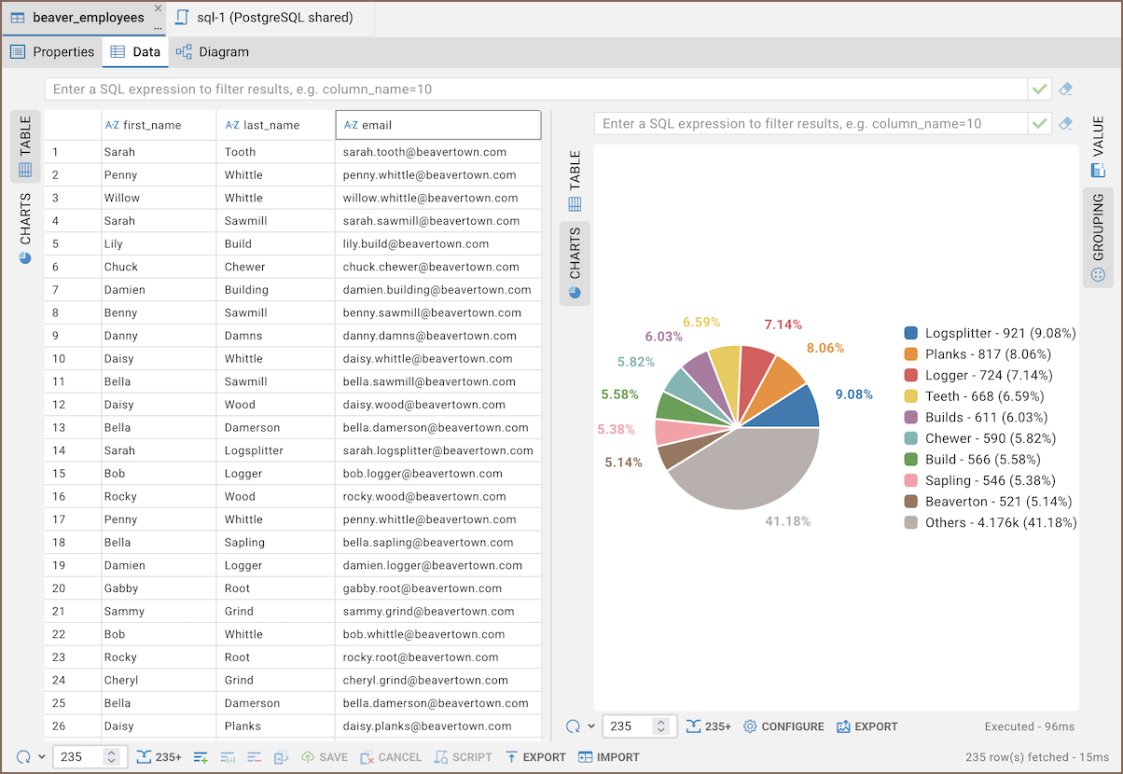Screen dimensions: 1123x774
Task: Switch to the Diagram tab
Action: pyautogui.click(x=213, y=52)
